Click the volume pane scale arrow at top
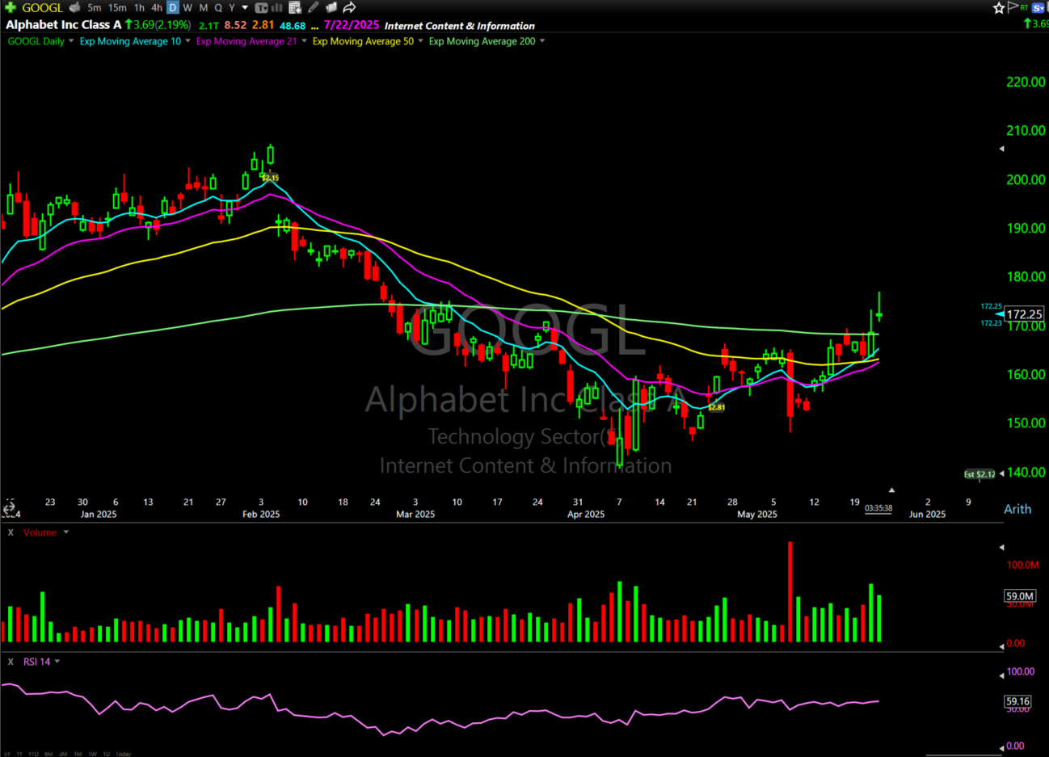Image resolution: width=1049 pixels, height=757 pixels. (x=1002, y=547)
